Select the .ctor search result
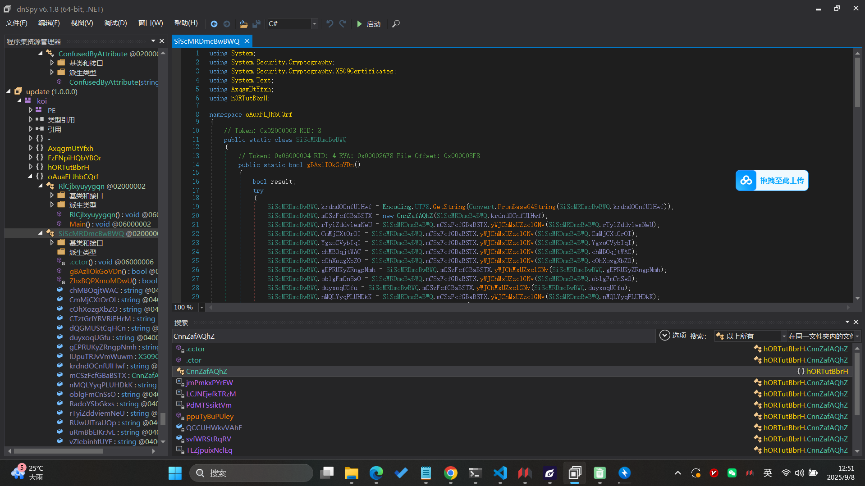 coord(512,360)
